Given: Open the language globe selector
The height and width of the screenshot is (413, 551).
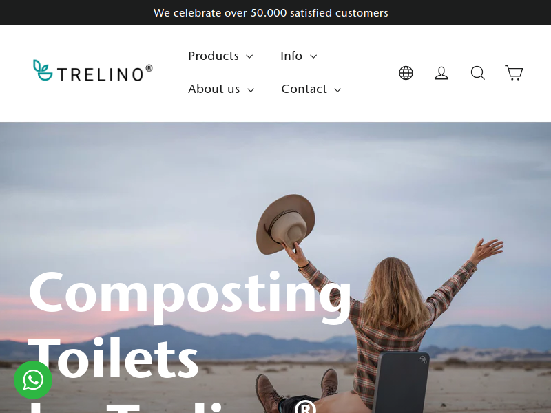Looking at the screenshot, I should pos(406,73).
